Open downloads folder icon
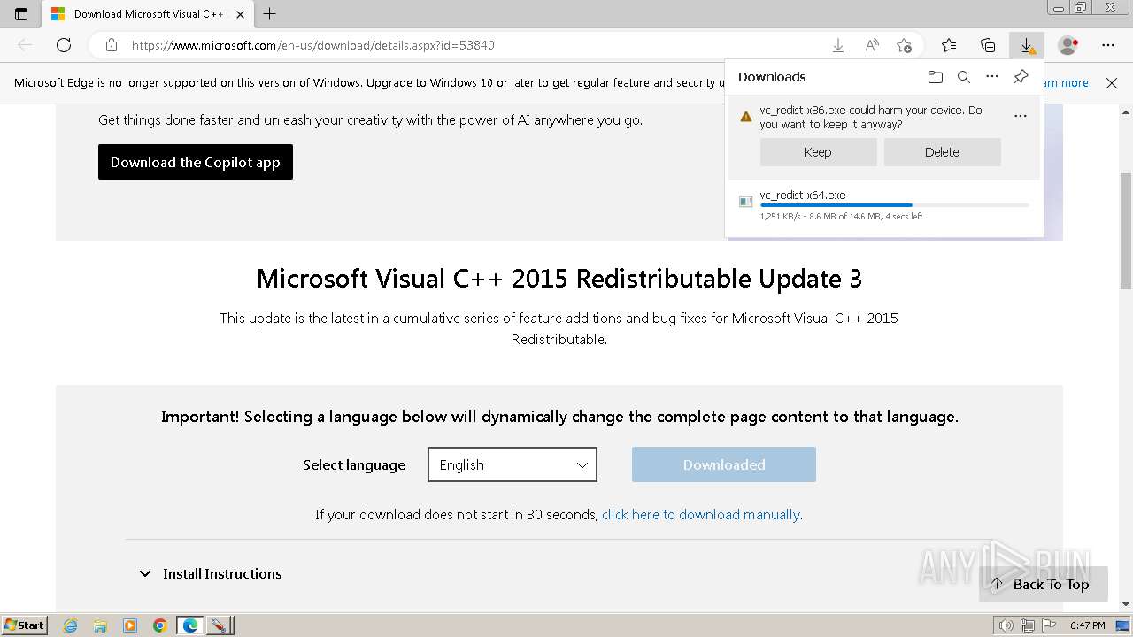The image size is (1133, 637). (936, 77)
